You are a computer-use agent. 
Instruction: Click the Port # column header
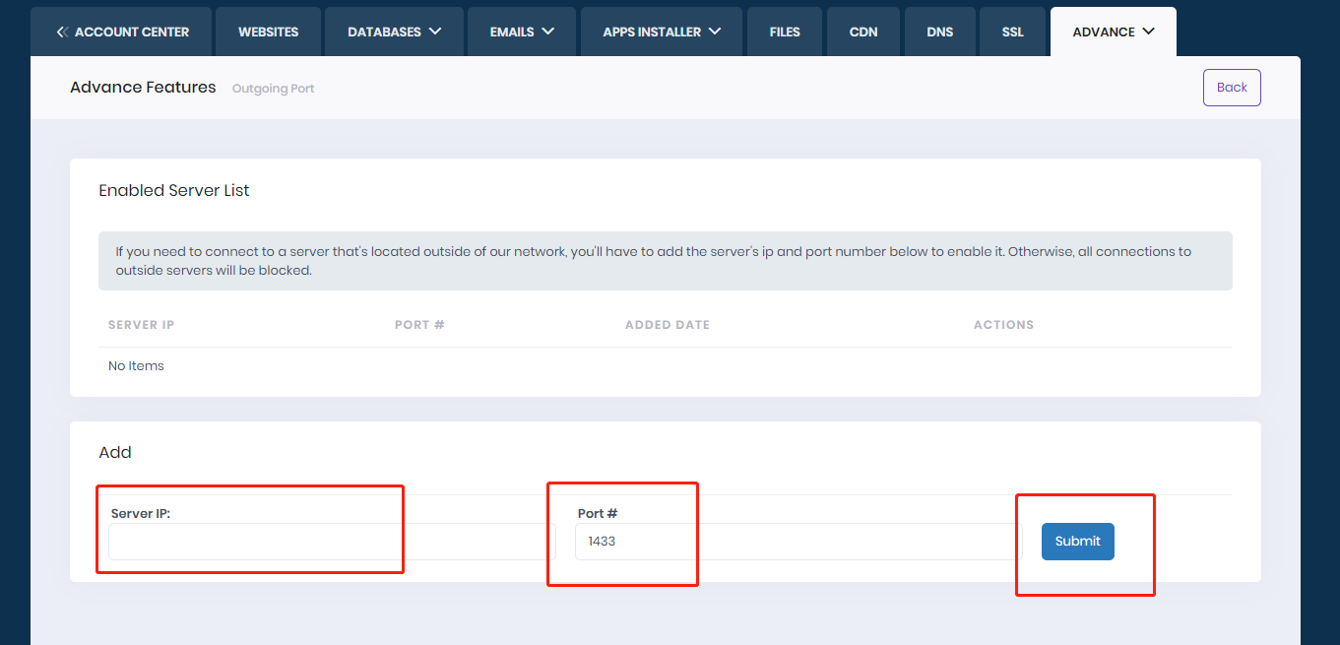[x=419, y=325]
